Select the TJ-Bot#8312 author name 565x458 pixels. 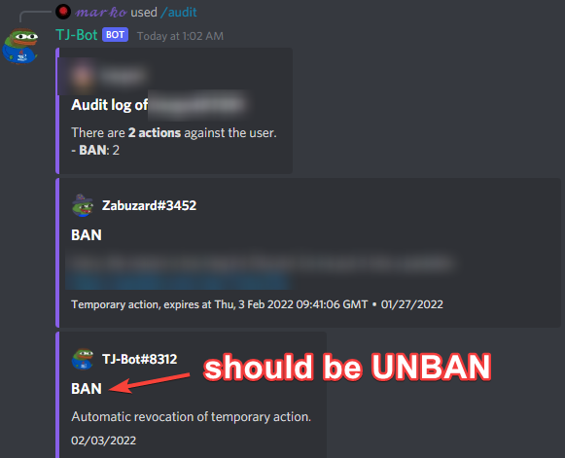139,359
